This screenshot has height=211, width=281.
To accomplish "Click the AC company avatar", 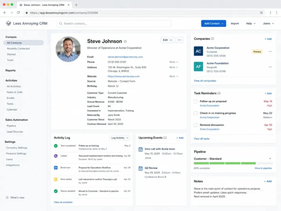I will point(198,51).
